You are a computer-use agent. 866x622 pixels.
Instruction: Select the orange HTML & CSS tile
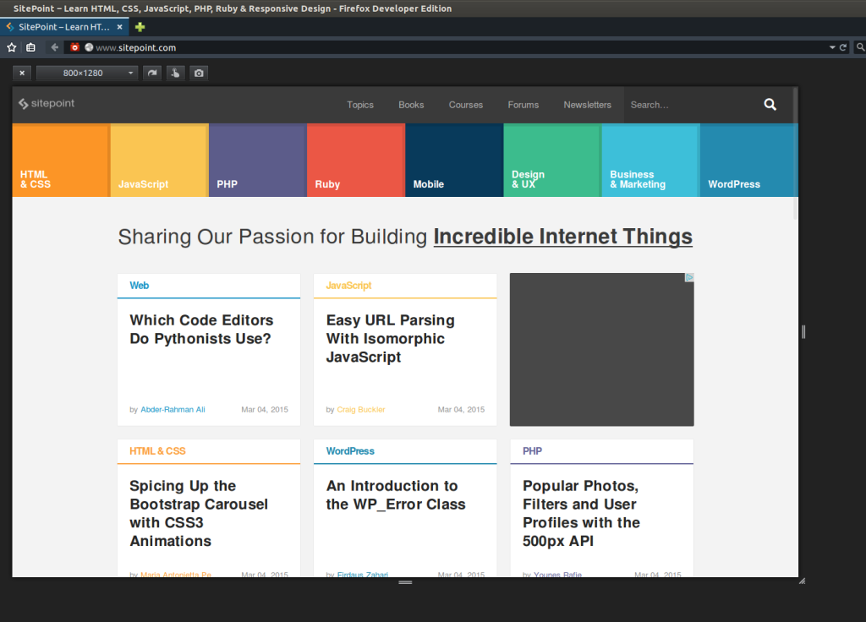(60, 161)
